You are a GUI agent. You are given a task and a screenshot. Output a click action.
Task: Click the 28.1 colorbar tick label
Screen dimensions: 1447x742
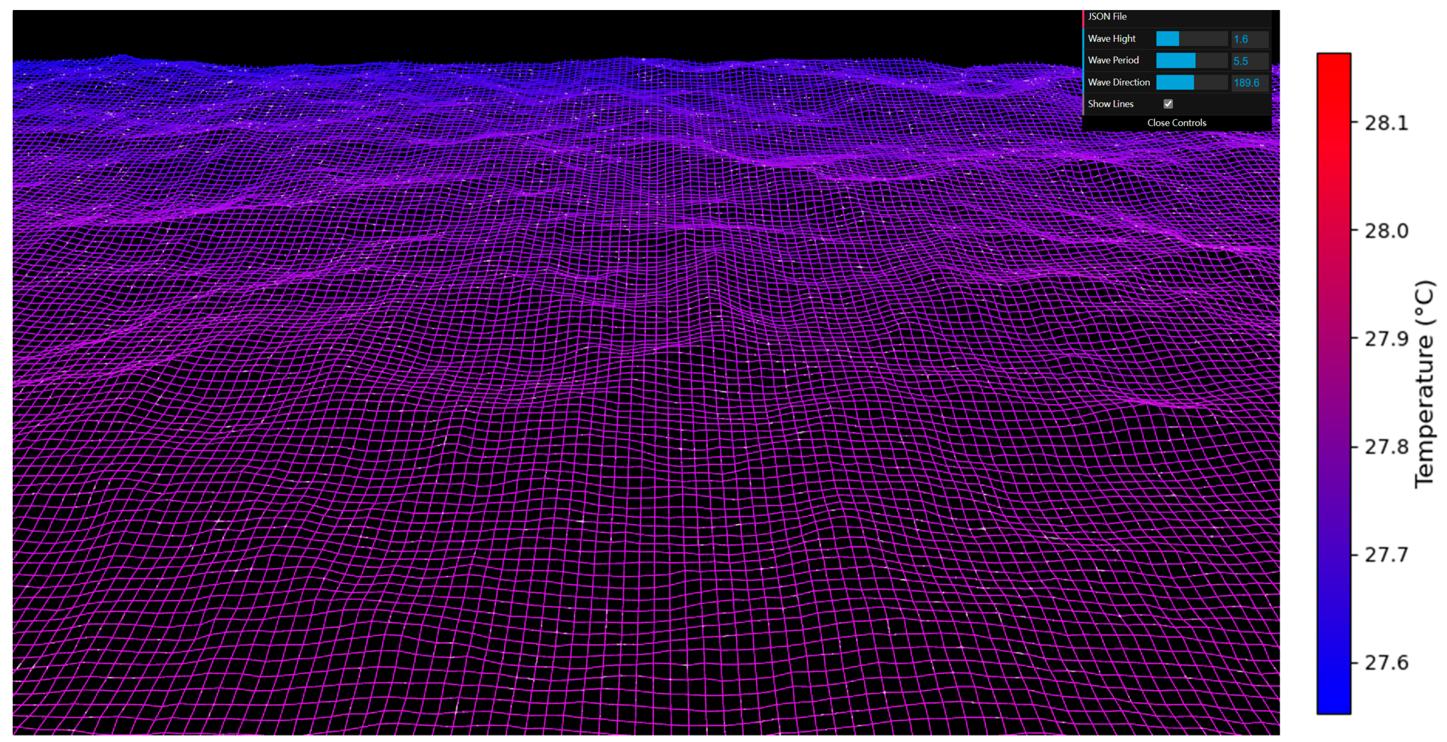tap(1386, 123)
